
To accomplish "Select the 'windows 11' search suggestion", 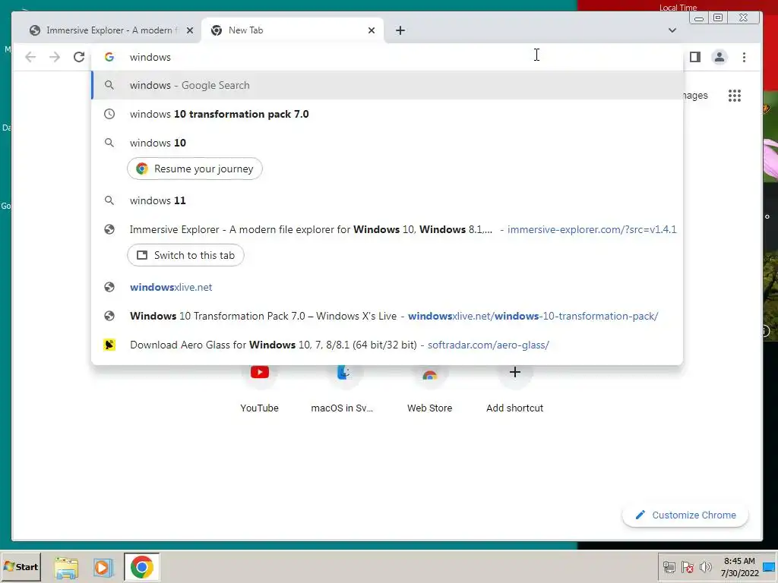I will [387, 200].
